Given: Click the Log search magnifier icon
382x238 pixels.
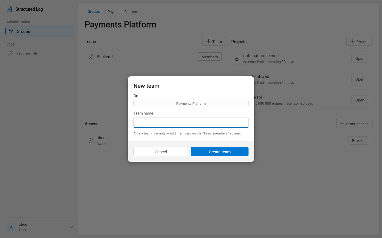Looking at the screenshot, I should tap(11, 54).
